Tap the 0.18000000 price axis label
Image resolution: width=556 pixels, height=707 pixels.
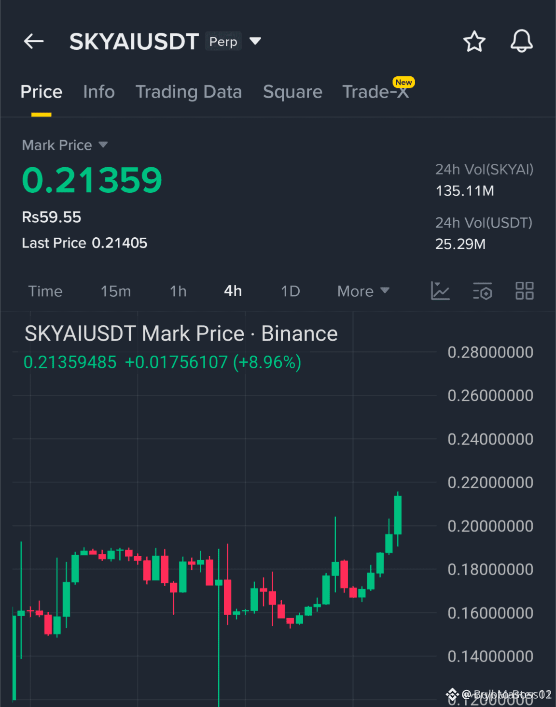click(490, 569)
